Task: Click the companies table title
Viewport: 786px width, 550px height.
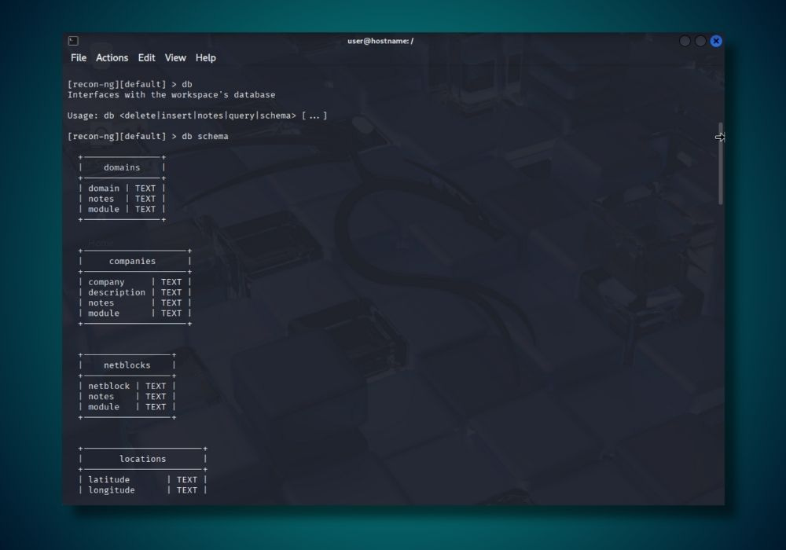Action: tap(131, 260)
